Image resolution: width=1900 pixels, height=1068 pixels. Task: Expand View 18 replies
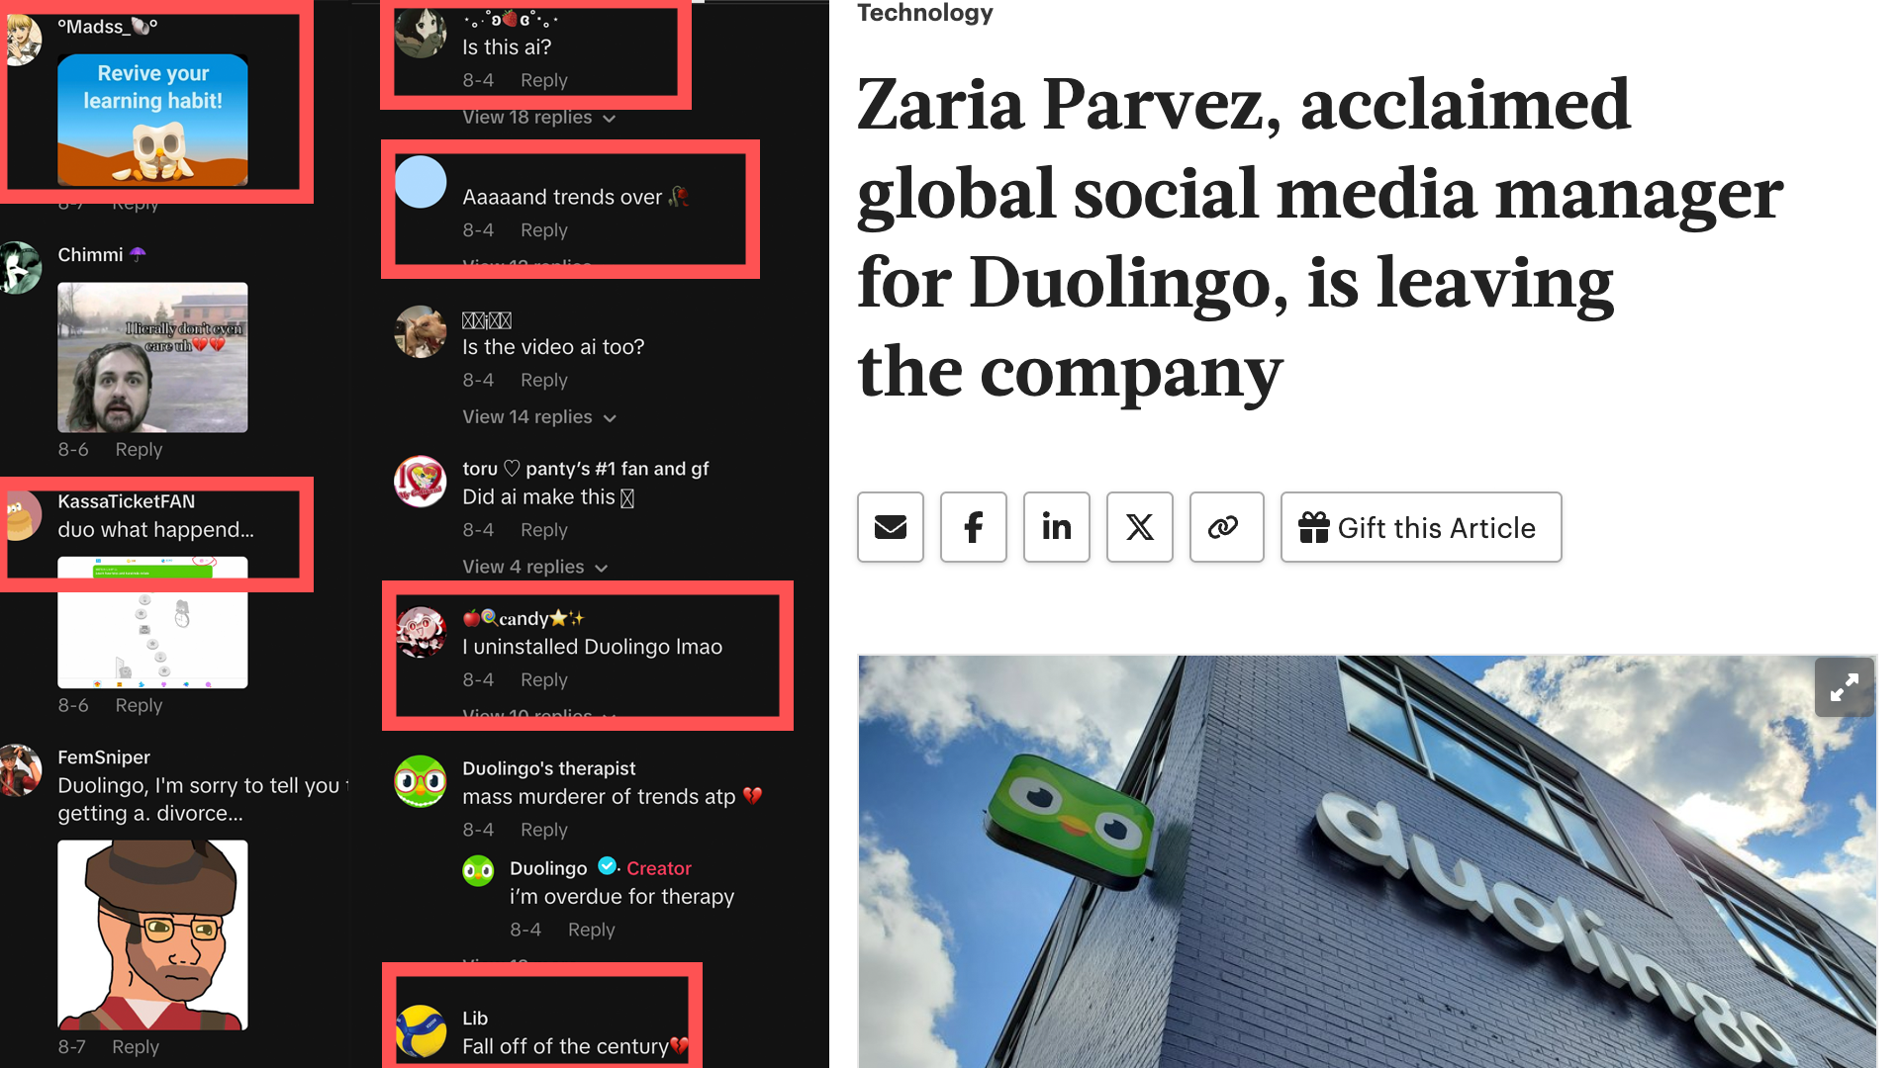[x=539, y=118]
